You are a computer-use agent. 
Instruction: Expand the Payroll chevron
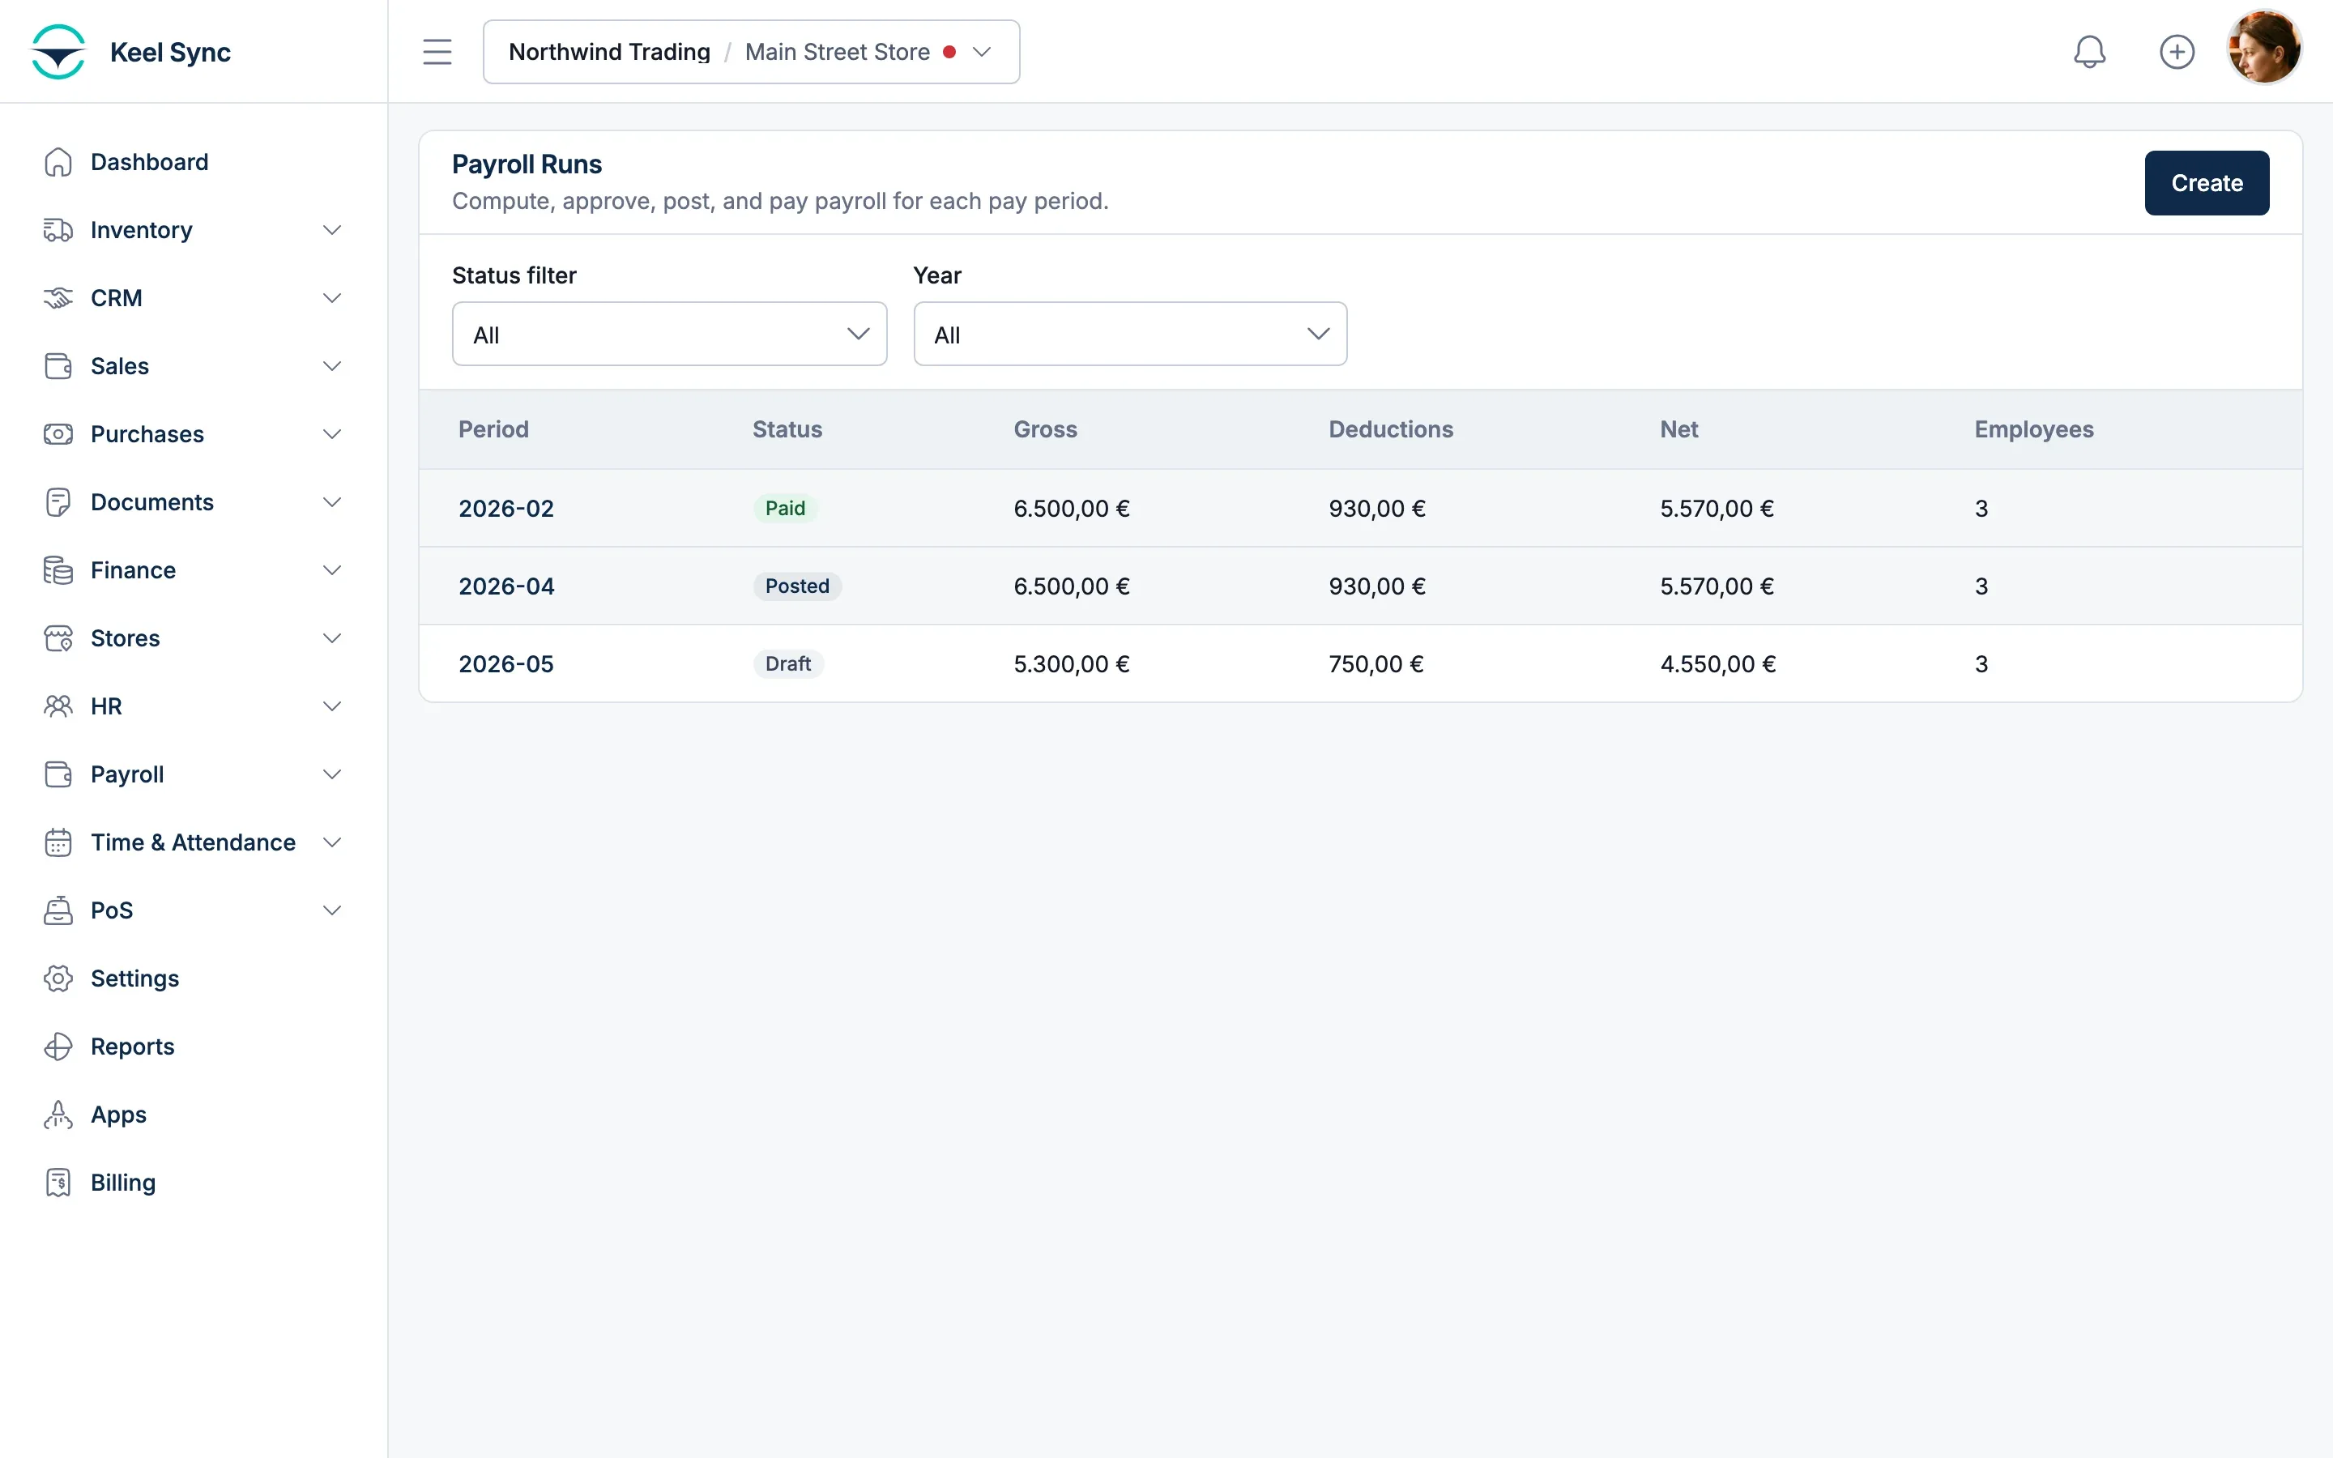(x=331, y=774)
